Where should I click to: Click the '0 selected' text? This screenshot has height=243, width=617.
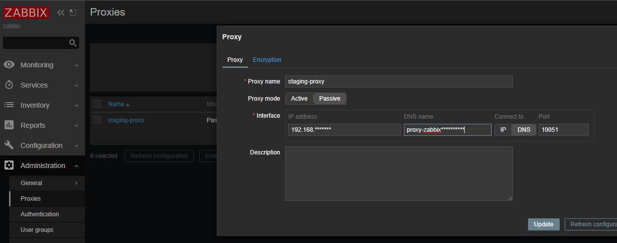coord(104,156)
